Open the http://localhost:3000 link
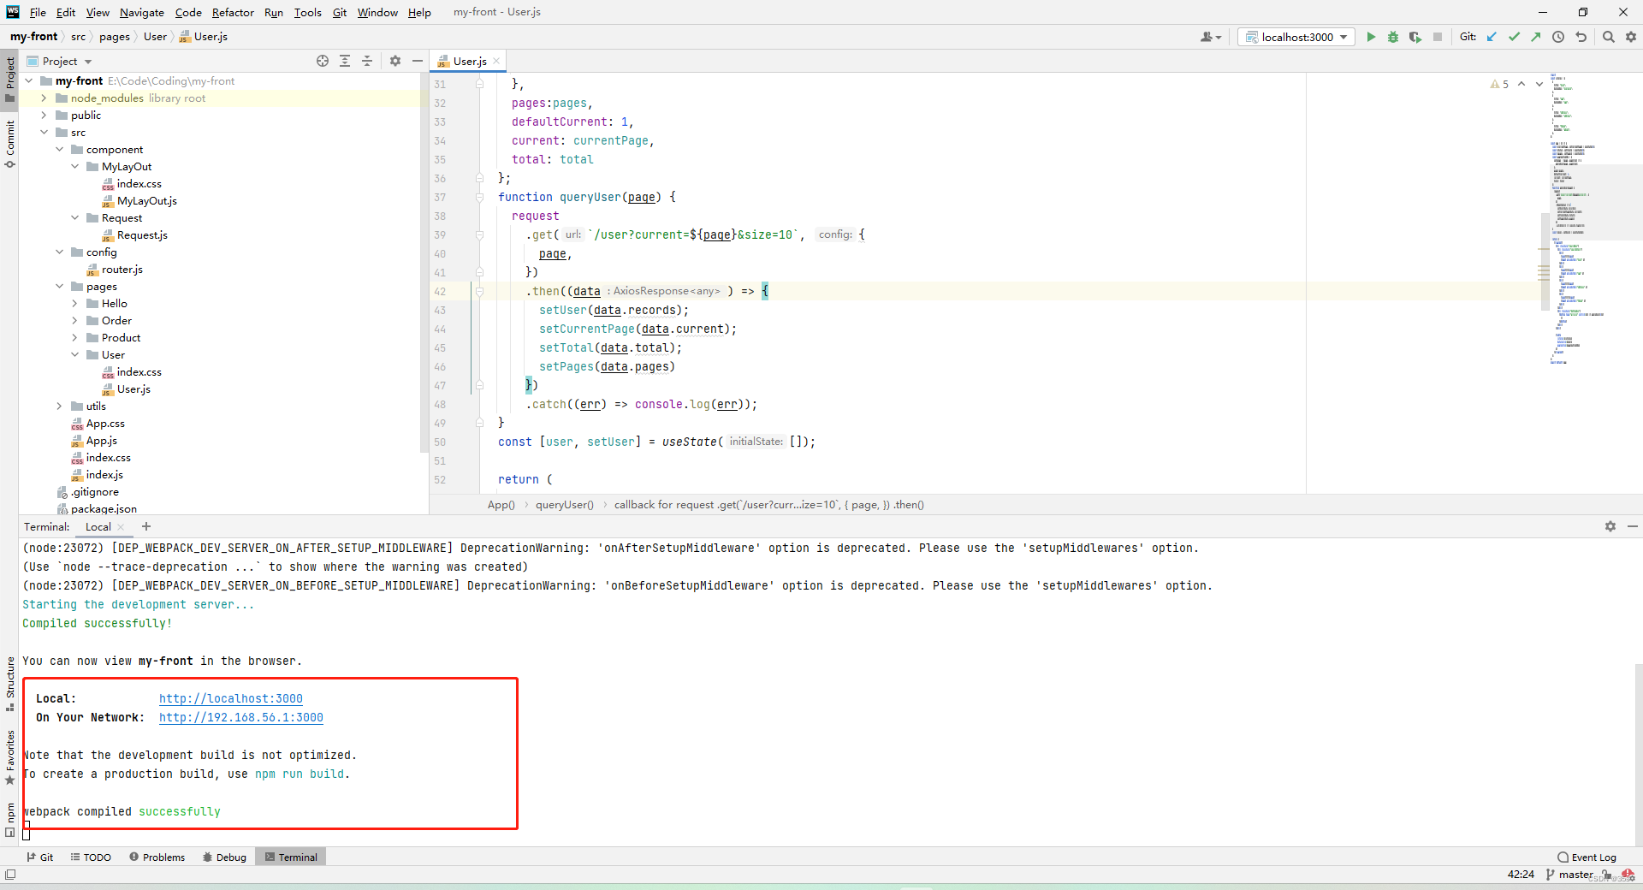The width and height of the screenshot is (1643, 890). click(x=231, y=699)
